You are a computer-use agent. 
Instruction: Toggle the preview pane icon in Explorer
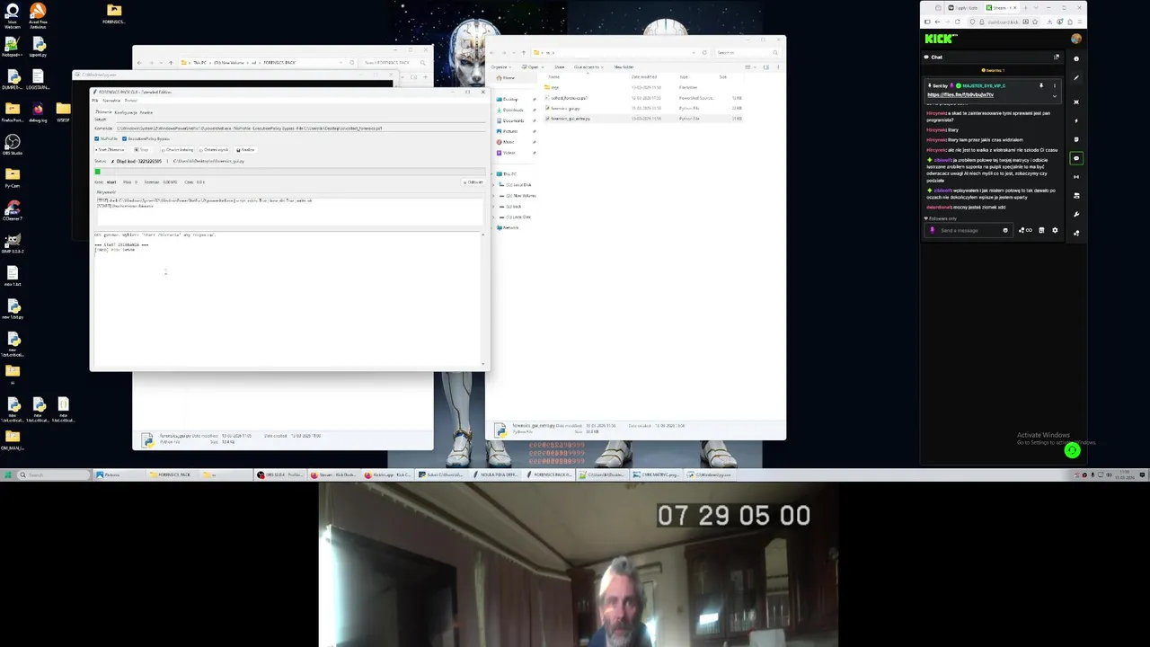coord(766,67)
